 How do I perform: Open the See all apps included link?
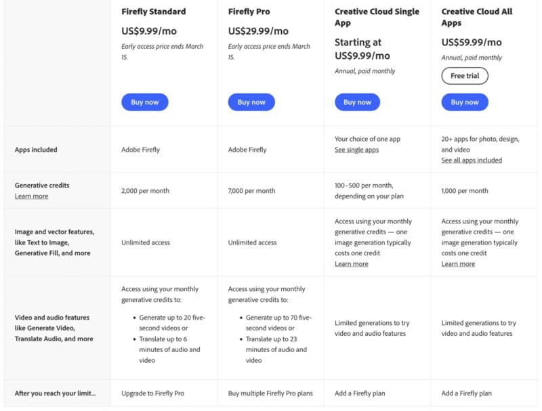tap(472, 160)
